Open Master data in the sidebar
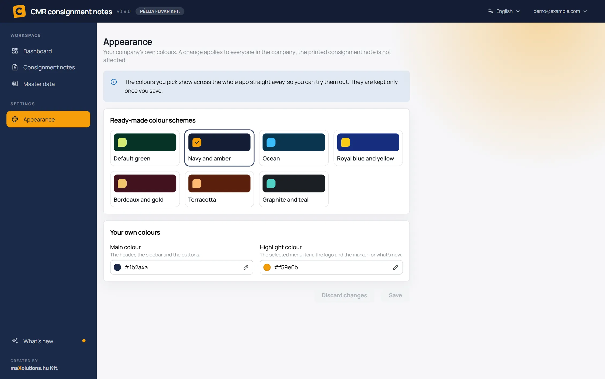 pyautogui.click(x=48, y=84)
